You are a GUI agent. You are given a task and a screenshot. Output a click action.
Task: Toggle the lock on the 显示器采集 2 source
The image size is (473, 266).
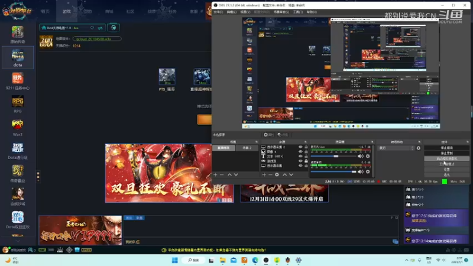(306, 147)
